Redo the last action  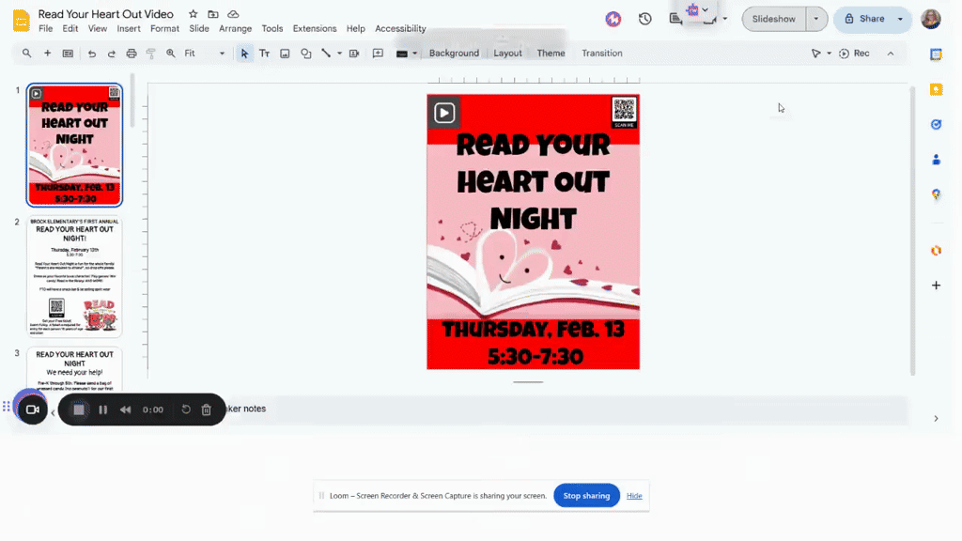point(112,54)
